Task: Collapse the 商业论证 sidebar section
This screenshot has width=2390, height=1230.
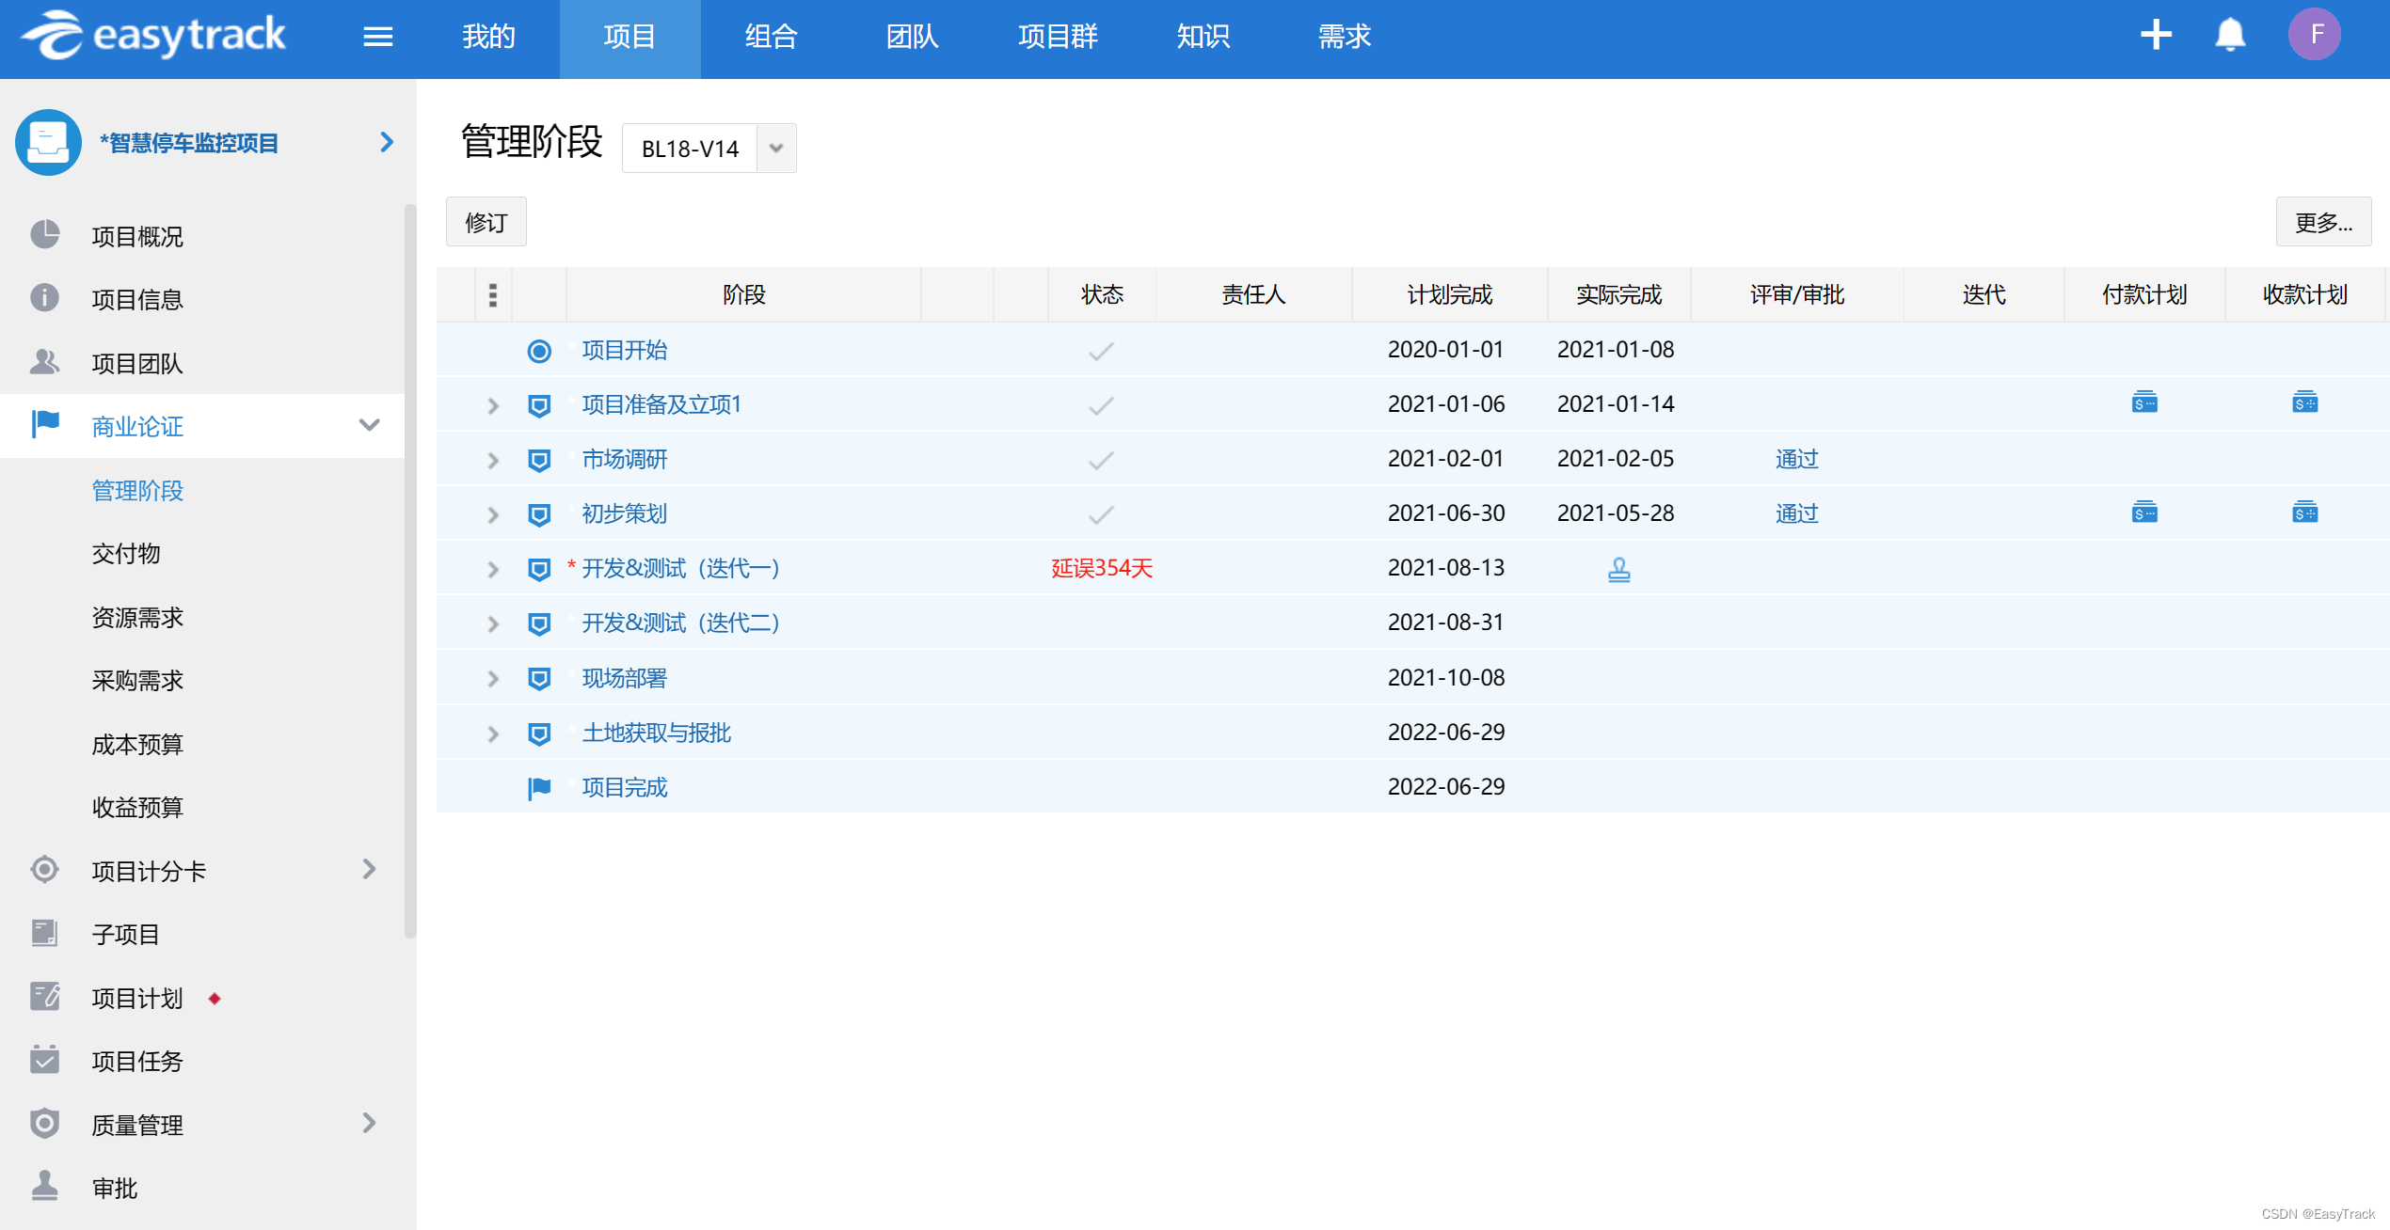Action: pos(369,426)
